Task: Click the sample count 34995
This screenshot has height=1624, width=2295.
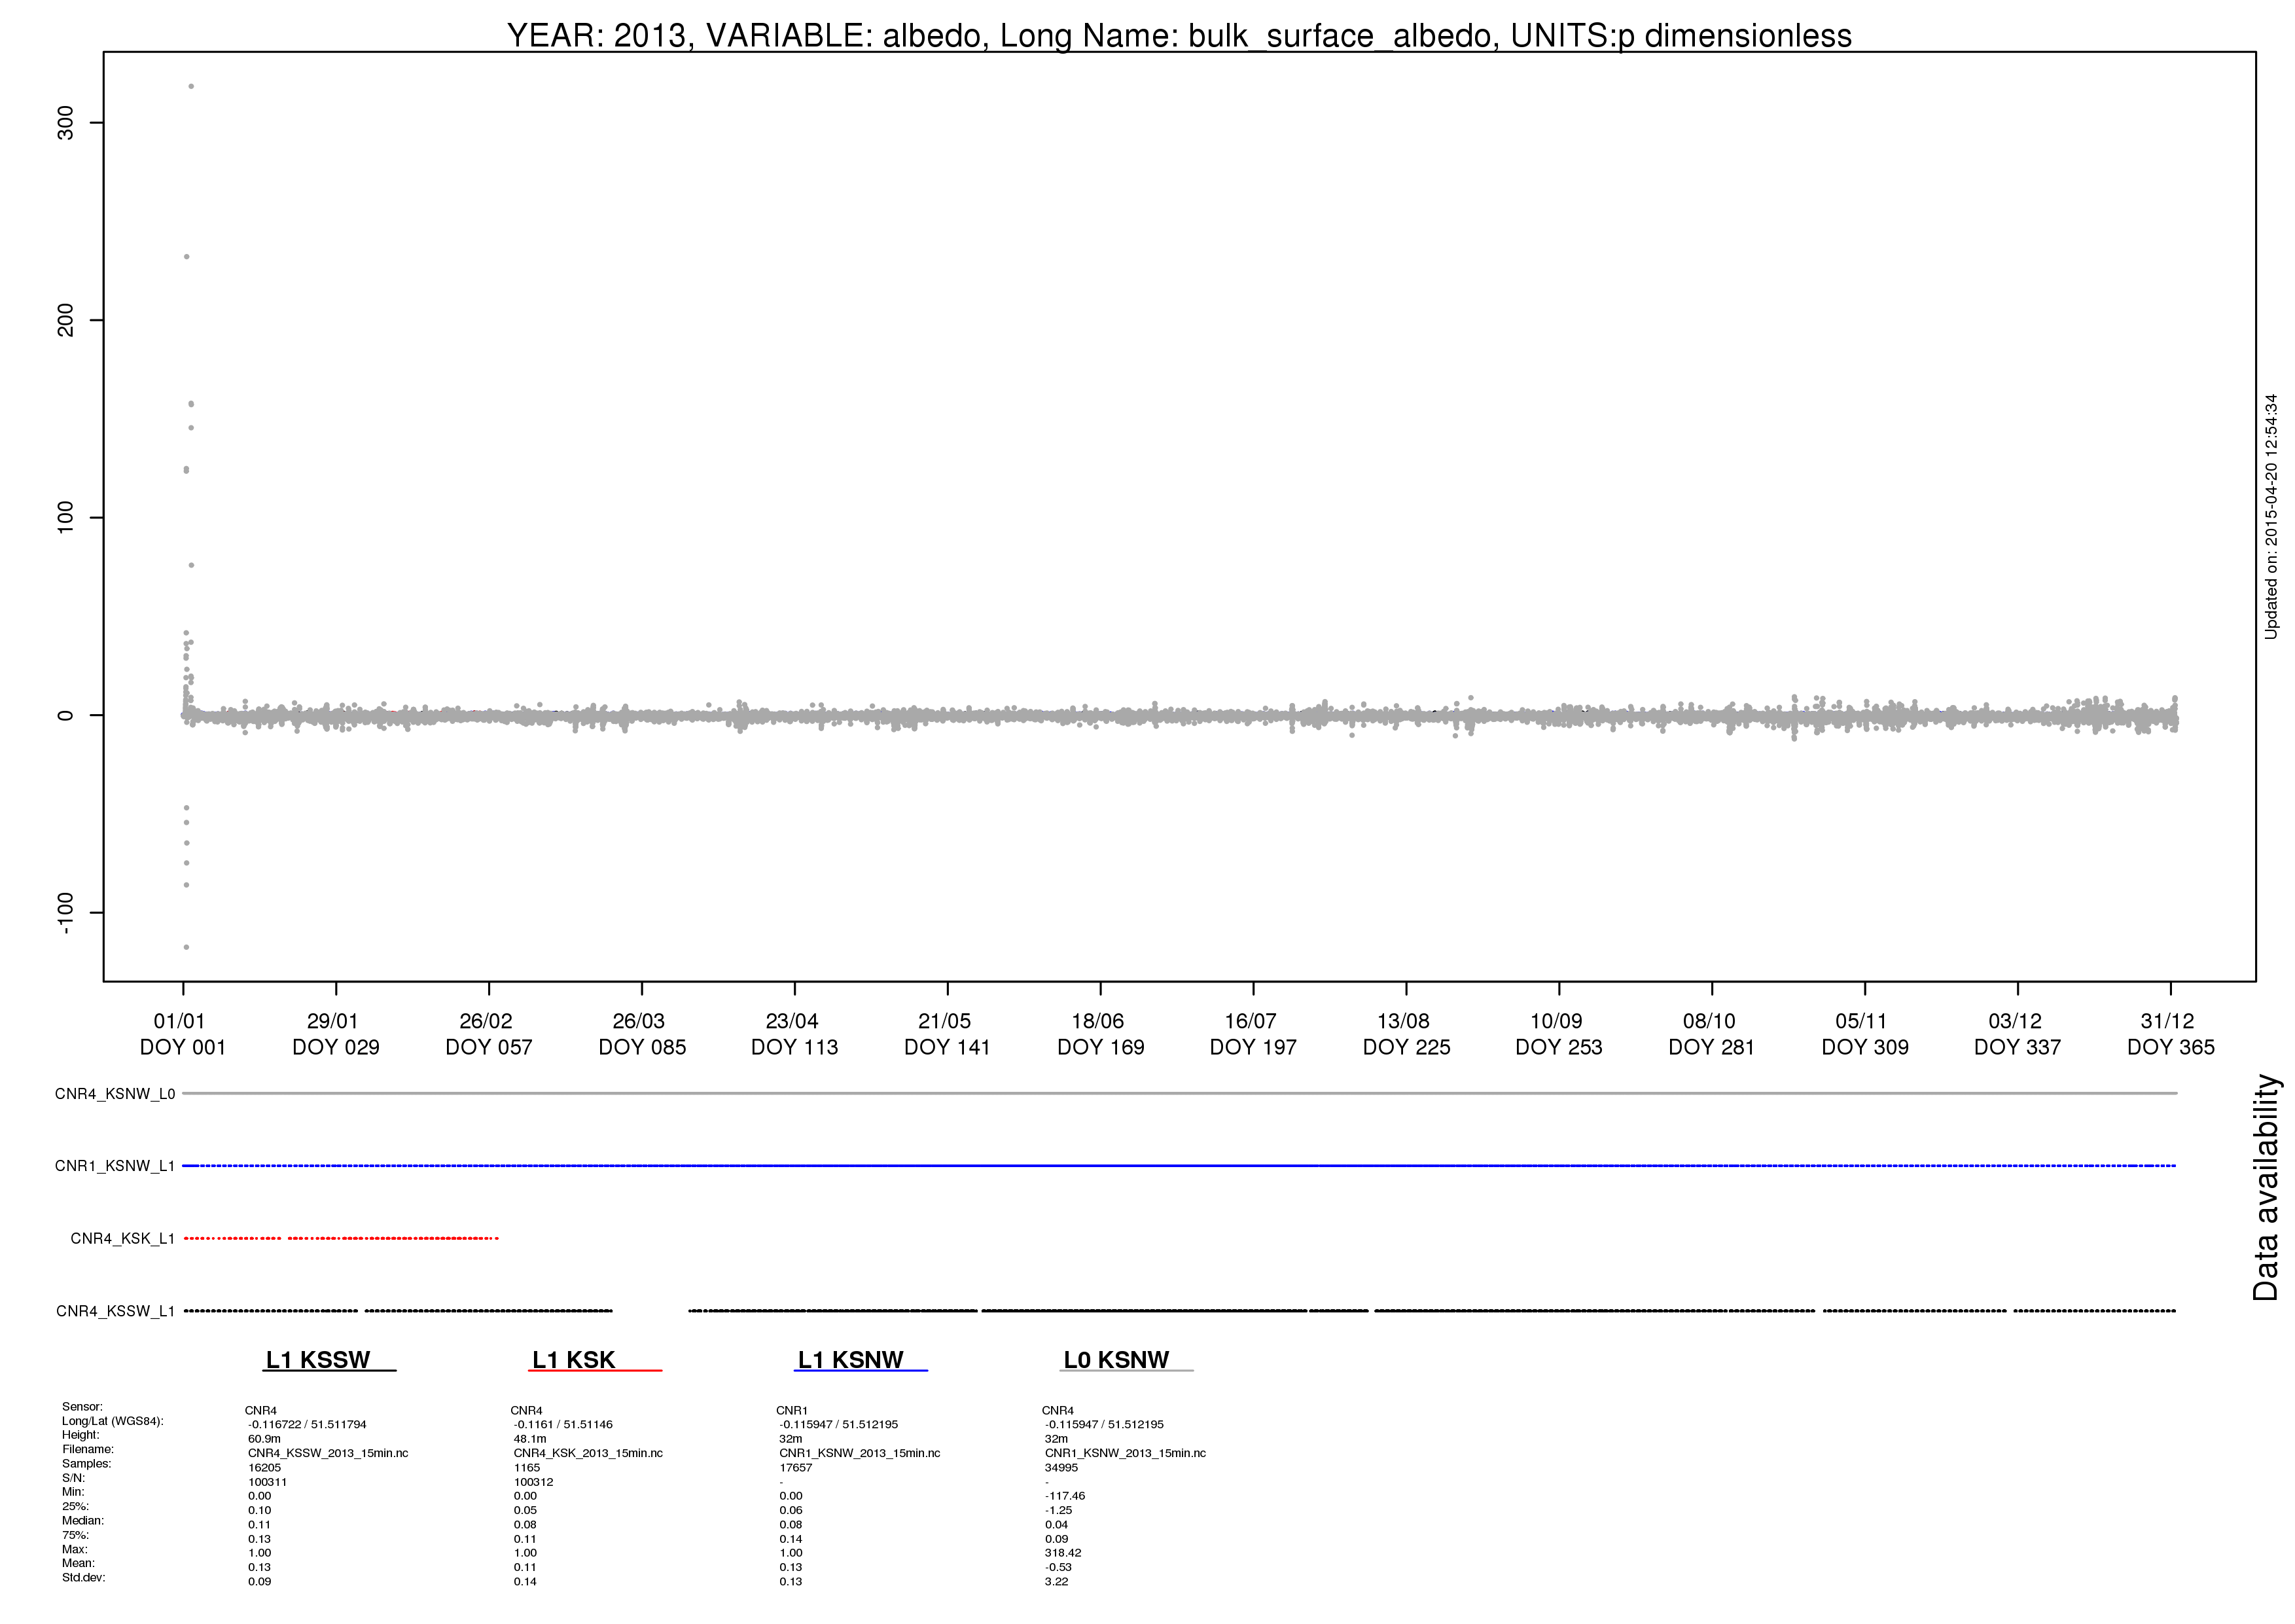Action: tap(1061, 1468)
